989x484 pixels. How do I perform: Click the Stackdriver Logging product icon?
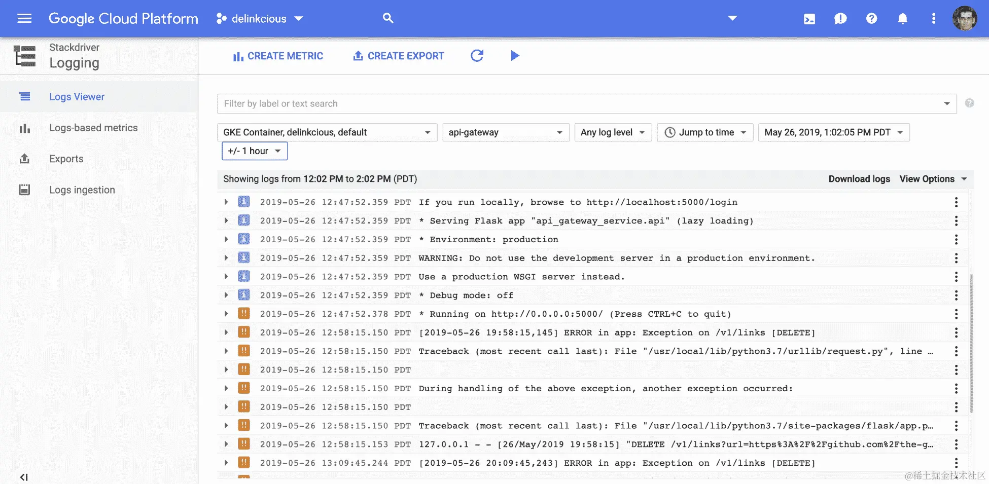[x=24, y=56]
